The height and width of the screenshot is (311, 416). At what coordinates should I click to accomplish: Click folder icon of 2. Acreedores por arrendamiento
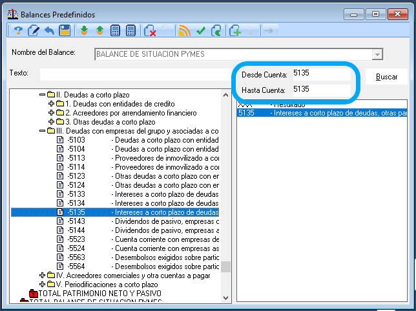pos(60,112)
